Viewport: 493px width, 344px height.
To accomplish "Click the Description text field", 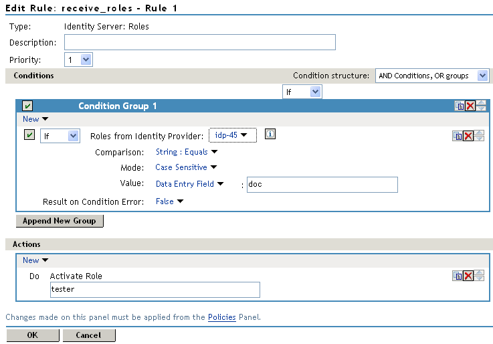I will [199, 43].
